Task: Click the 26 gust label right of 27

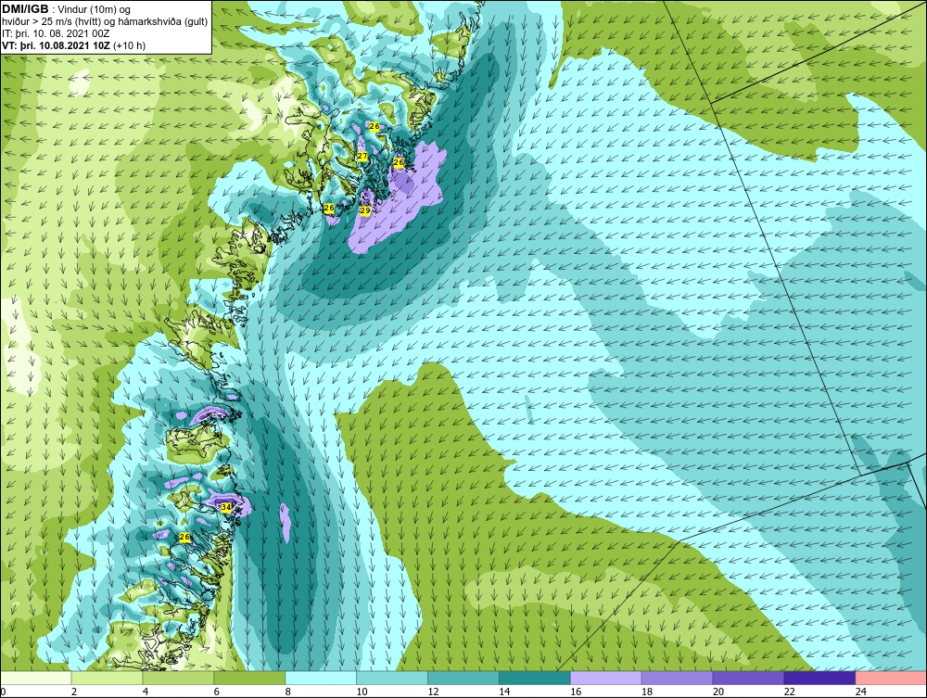Action: click(x=399, y=162)
